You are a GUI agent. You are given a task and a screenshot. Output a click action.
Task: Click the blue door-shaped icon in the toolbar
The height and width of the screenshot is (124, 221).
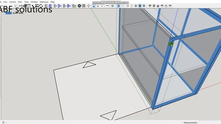[50, 6]
